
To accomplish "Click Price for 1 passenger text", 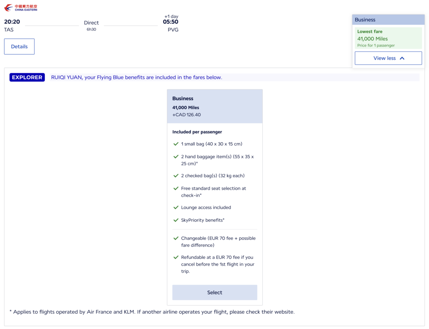I will pos(376,45).
